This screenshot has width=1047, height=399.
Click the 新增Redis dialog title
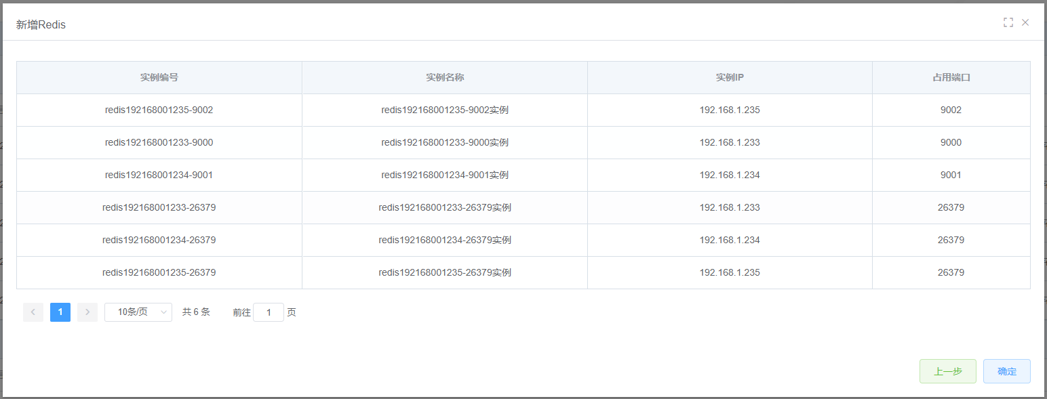coord(41,25)
